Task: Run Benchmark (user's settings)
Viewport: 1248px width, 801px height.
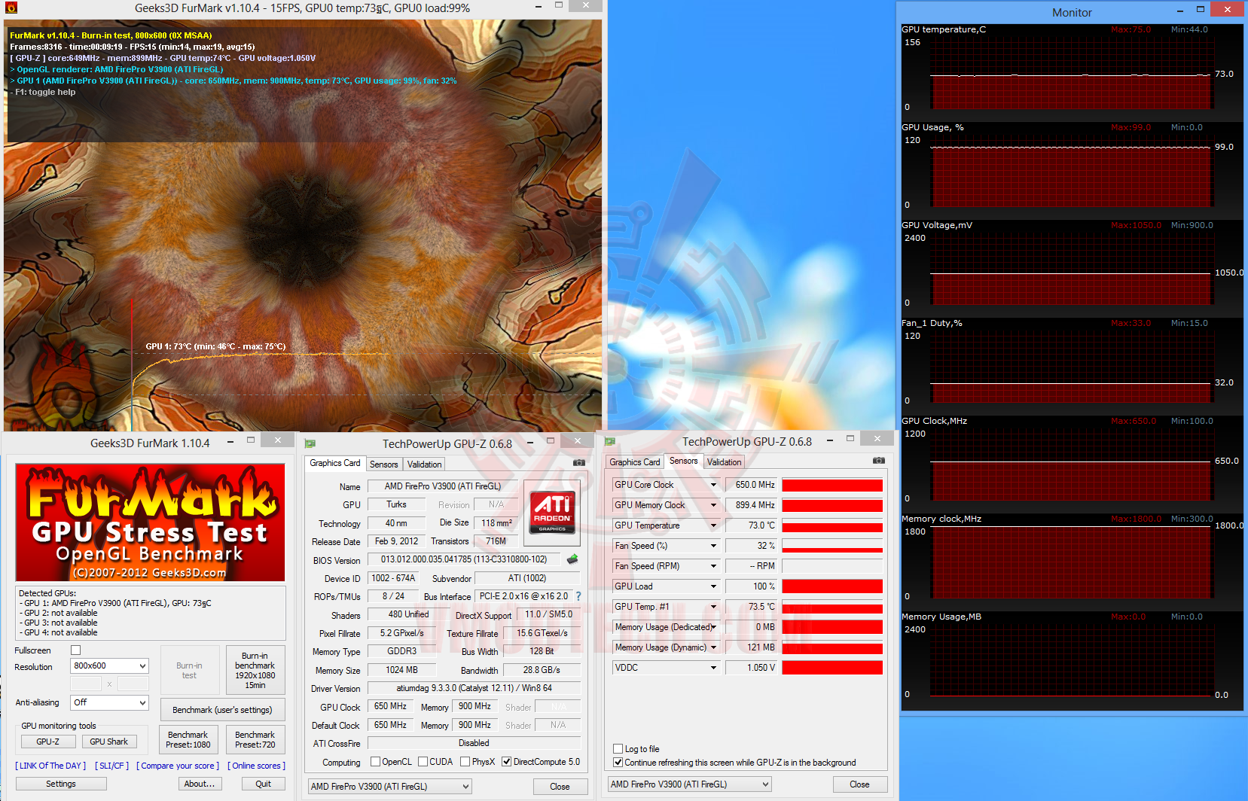Action: tap(222, 709)
